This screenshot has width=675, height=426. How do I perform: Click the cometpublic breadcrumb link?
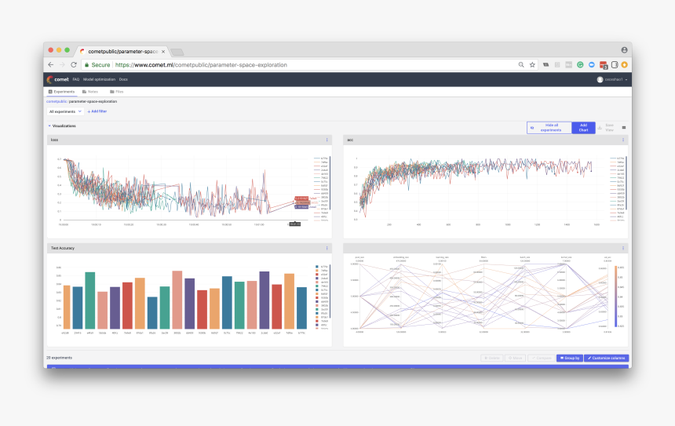point(57,101)
